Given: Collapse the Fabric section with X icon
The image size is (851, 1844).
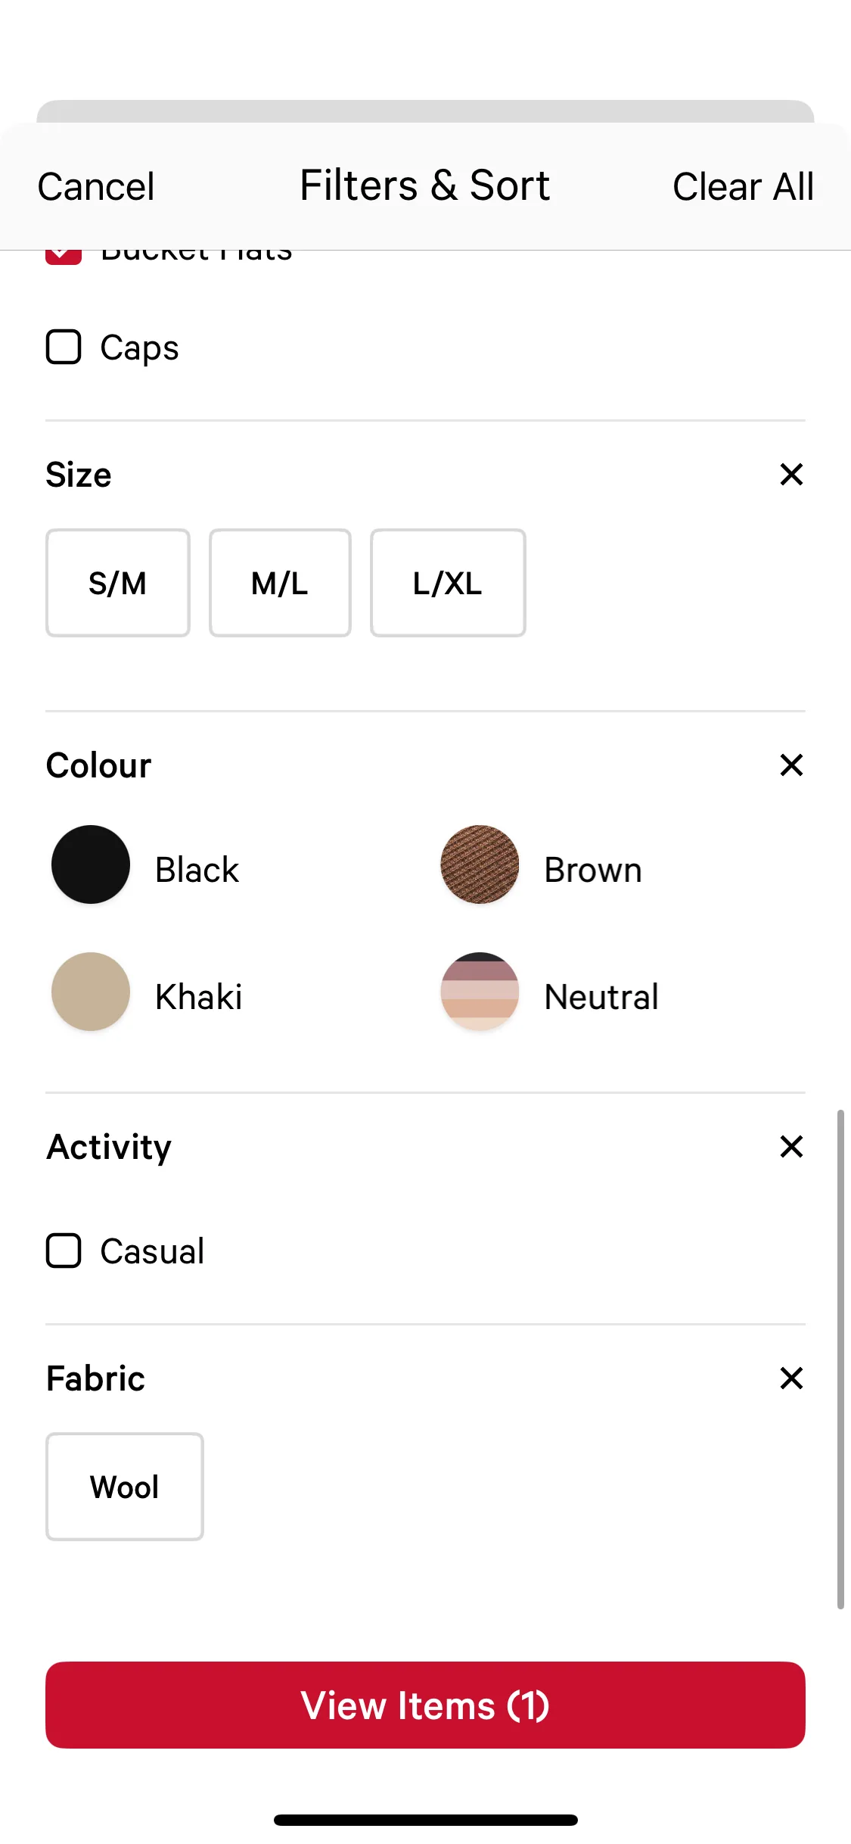Looking at the screenshot, I should (790, 1378).
